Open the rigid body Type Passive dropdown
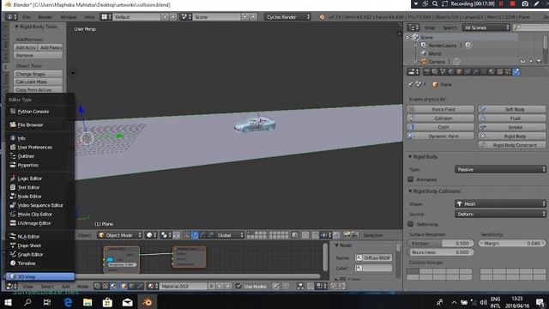549x309 pixels. coord(500,169)
